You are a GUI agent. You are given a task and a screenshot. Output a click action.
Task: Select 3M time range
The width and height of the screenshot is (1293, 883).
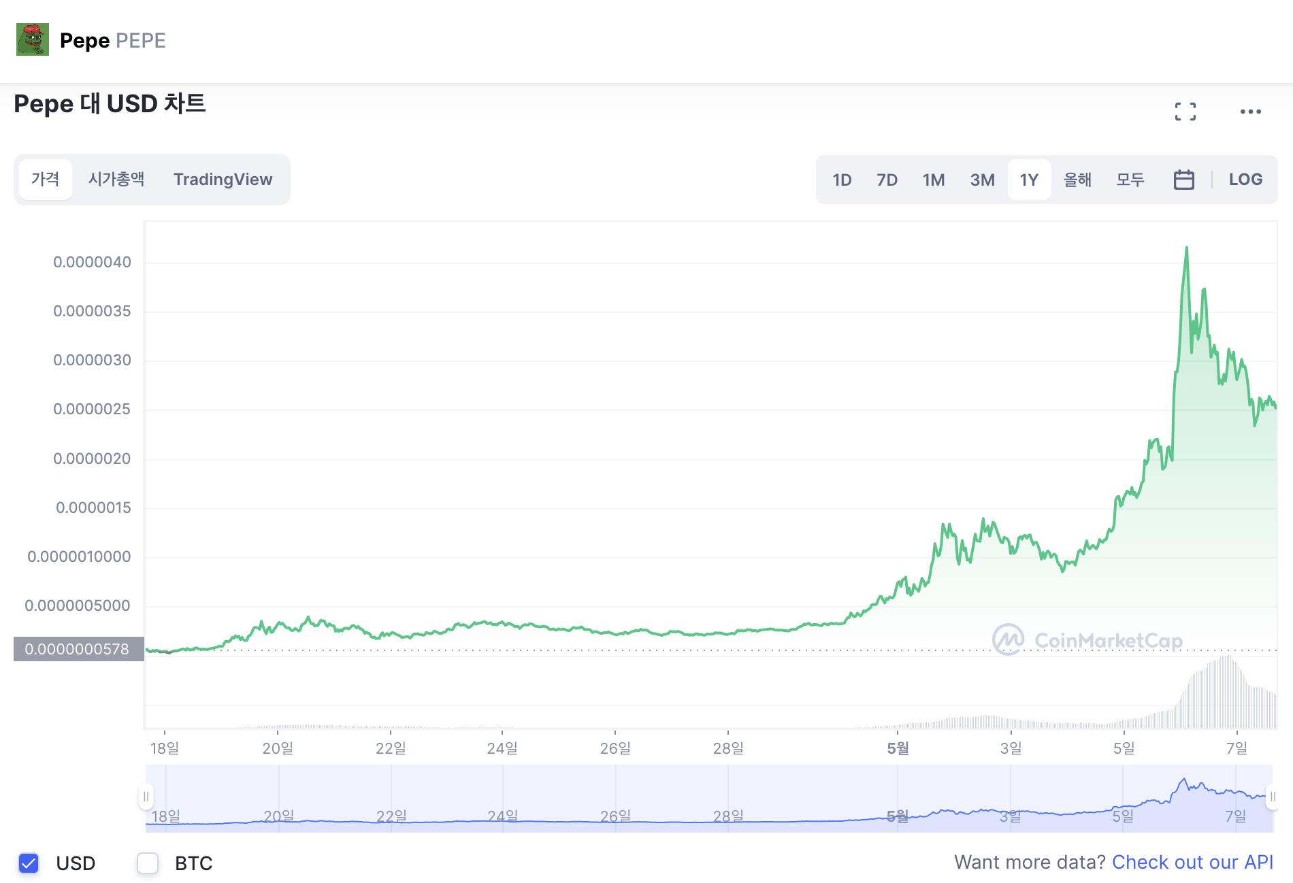click(982, 180)
